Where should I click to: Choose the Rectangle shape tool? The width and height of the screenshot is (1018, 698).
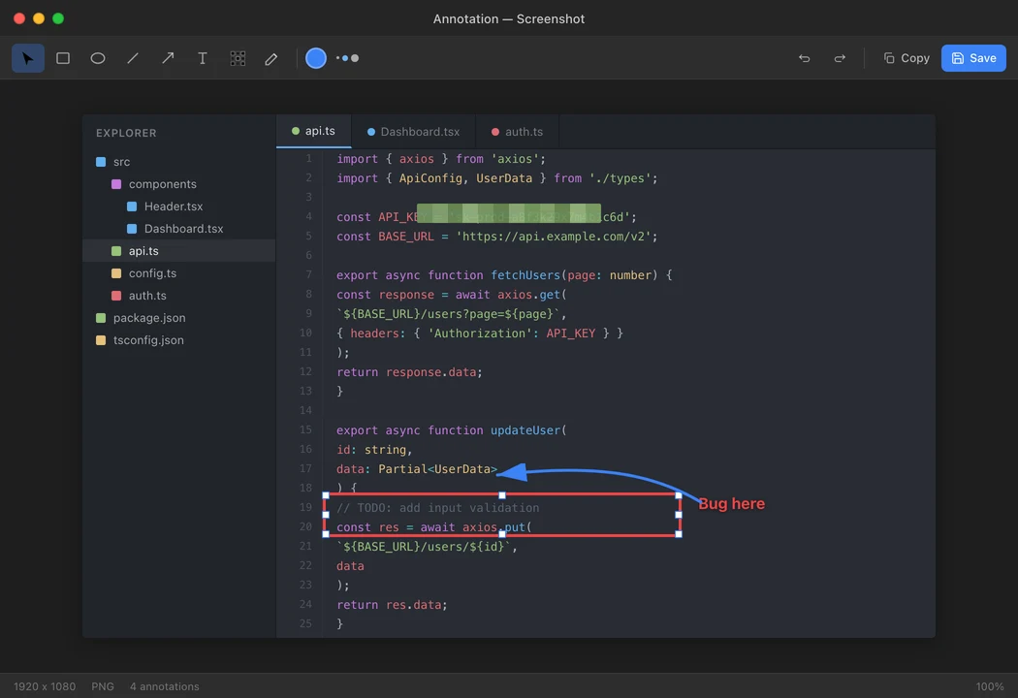63,58
